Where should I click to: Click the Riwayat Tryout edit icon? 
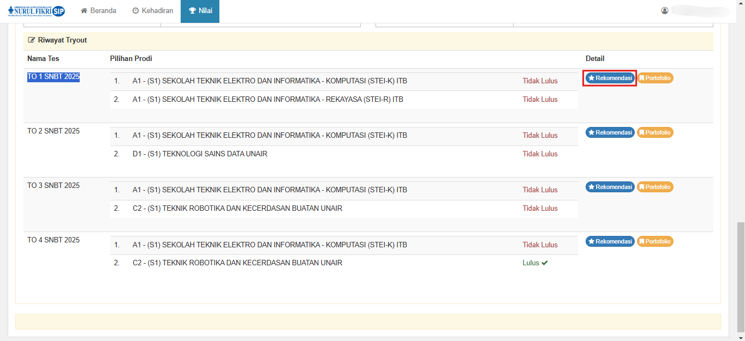[32, 40]
